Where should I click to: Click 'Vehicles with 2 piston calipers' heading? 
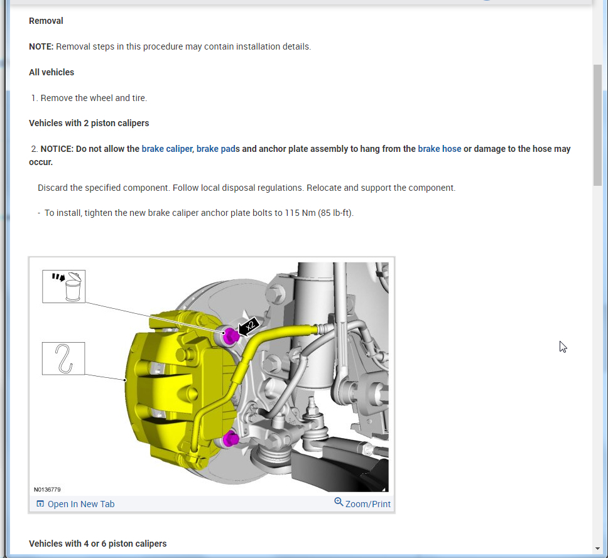(x=89, y=123)
